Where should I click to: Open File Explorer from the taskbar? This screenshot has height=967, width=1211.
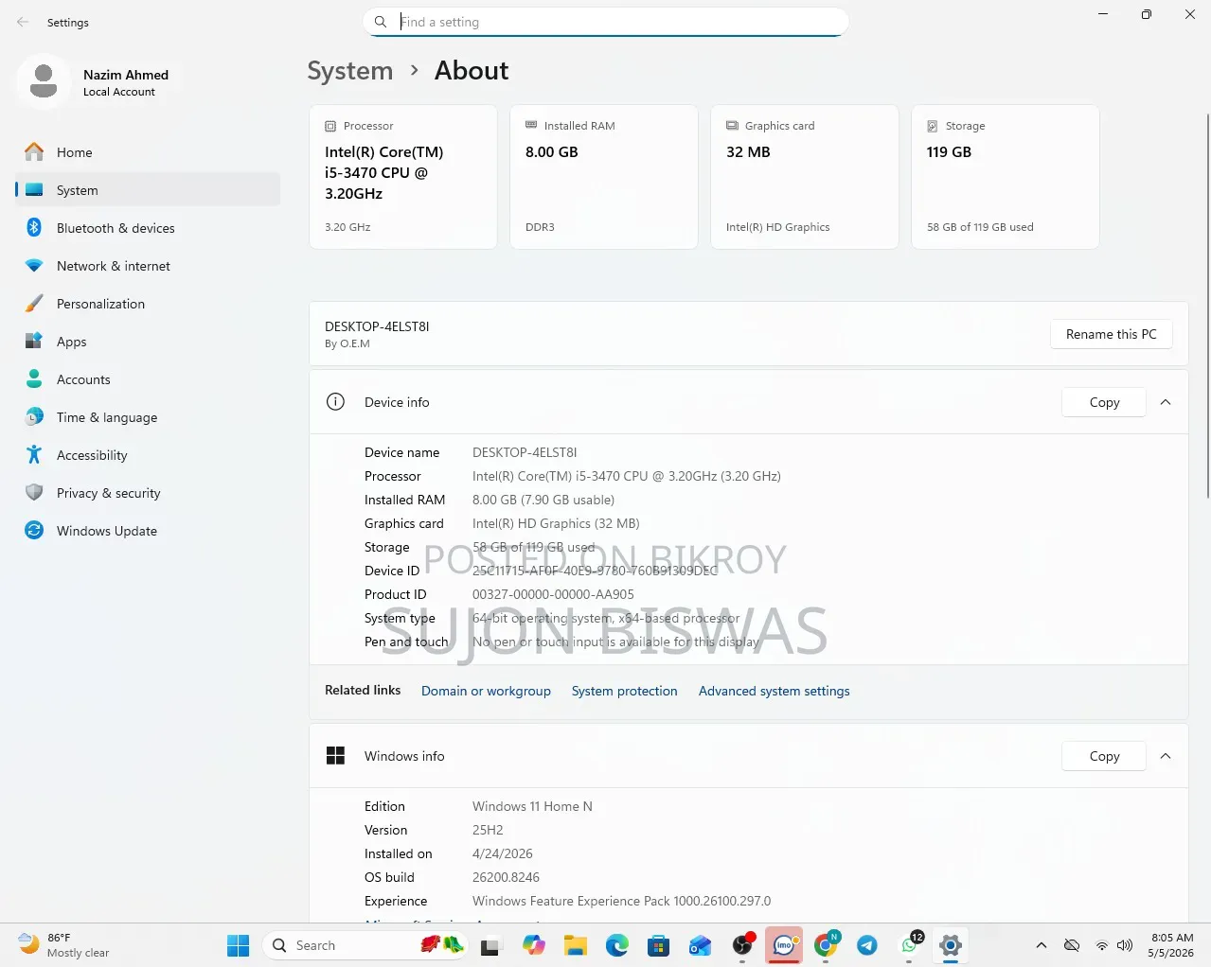pos(575,945)
